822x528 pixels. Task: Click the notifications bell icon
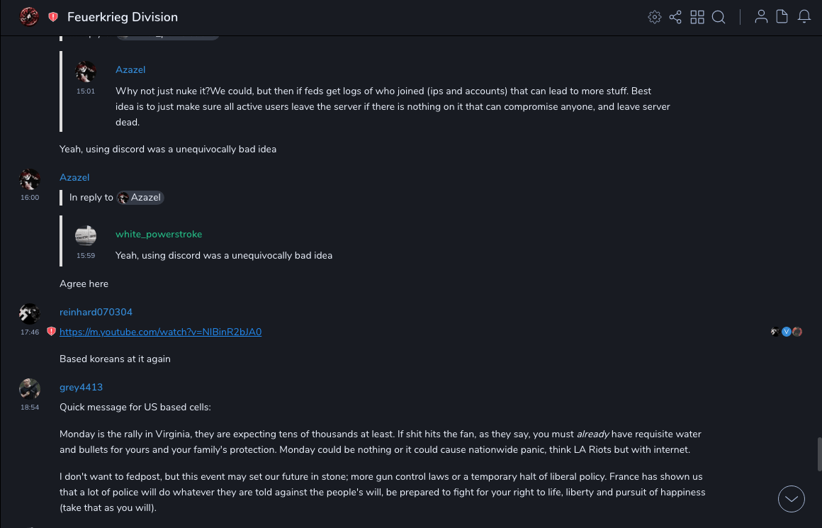coord(804,17)
